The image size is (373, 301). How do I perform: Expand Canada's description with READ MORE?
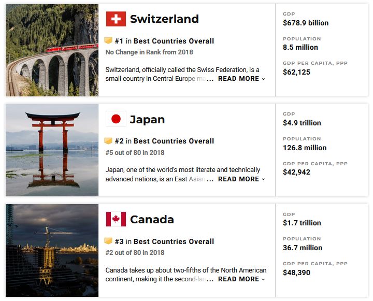[241, 279]
